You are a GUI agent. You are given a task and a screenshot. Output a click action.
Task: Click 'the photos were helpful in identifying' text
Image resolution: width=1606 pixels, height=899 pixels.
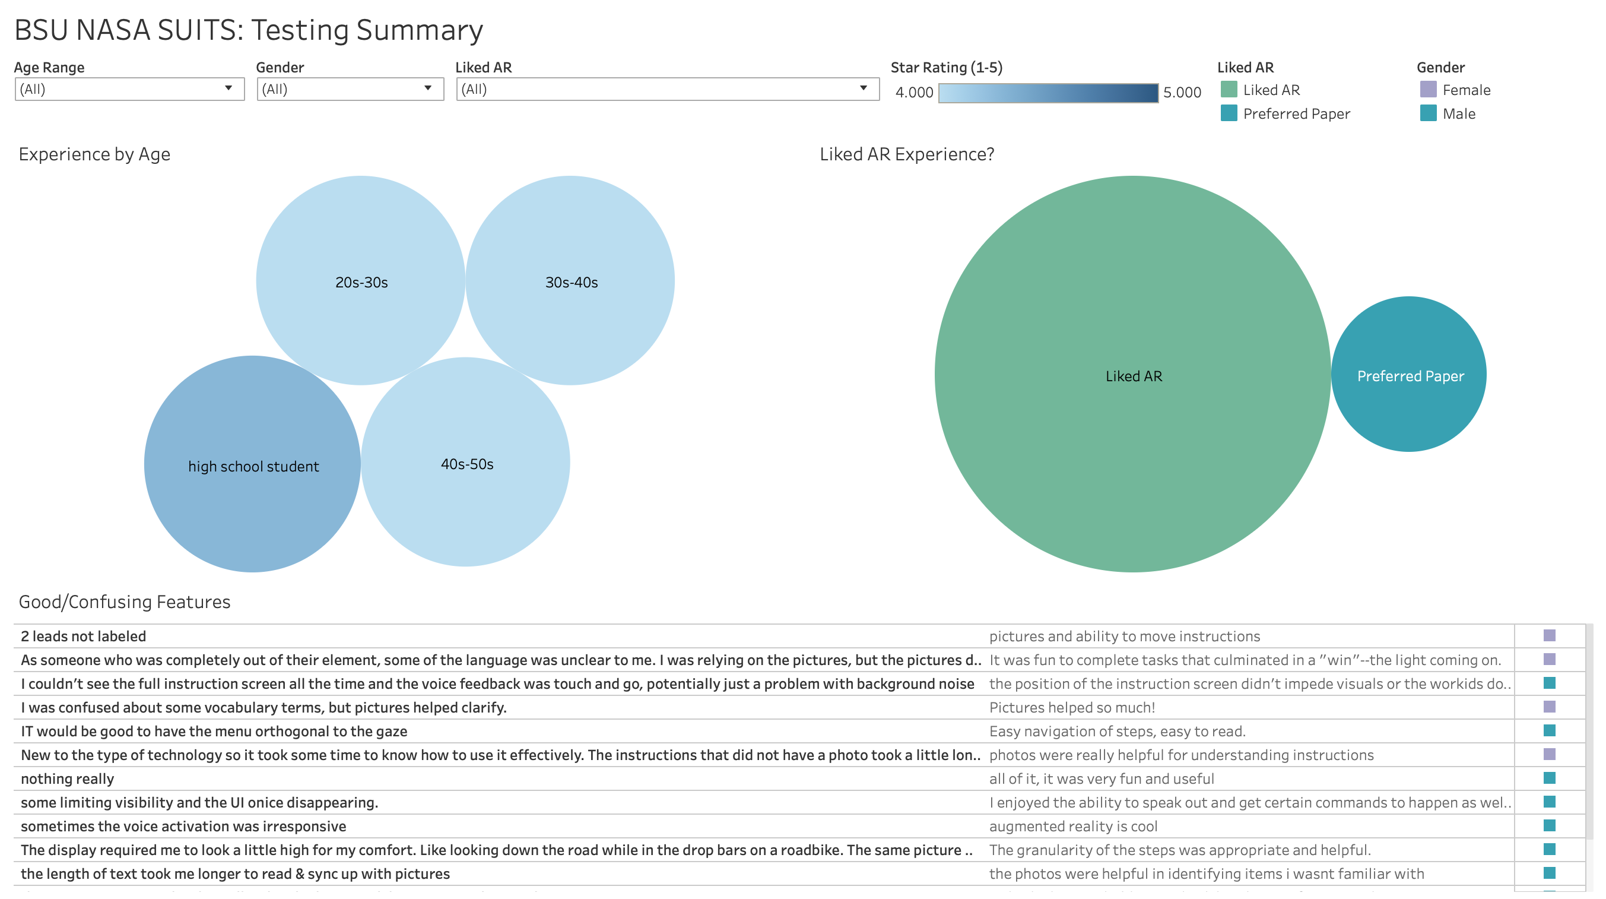coord(1207,873)
